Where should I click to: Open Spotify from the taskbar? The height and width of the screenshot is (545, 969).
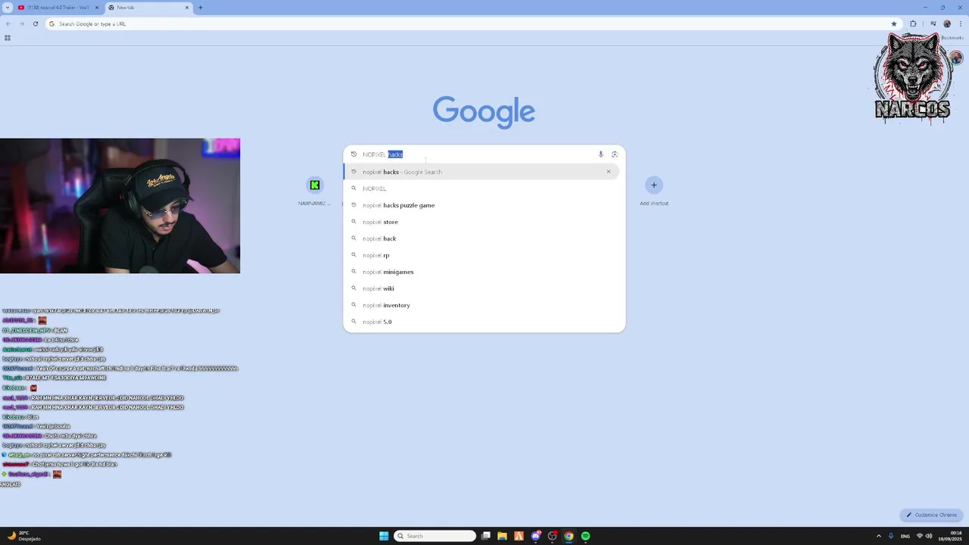click(586, 536)
